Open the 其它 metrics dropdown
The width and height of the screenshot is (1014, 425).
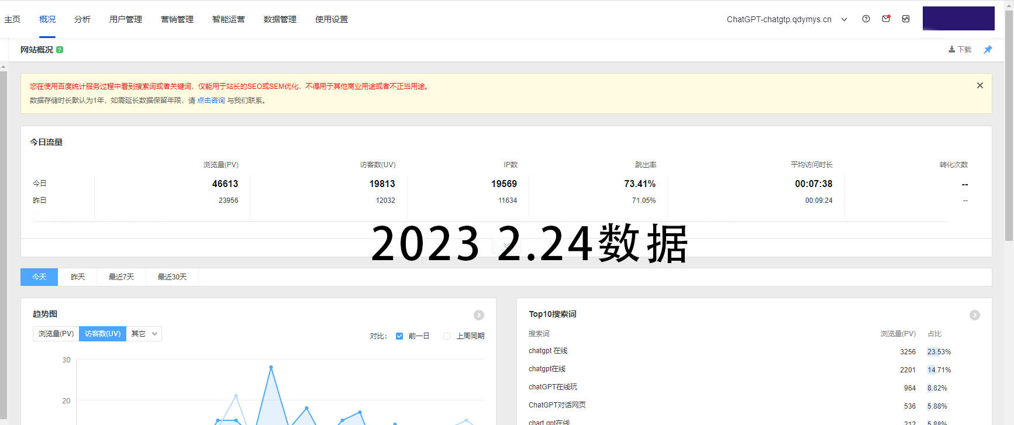[x=144, y=334]
